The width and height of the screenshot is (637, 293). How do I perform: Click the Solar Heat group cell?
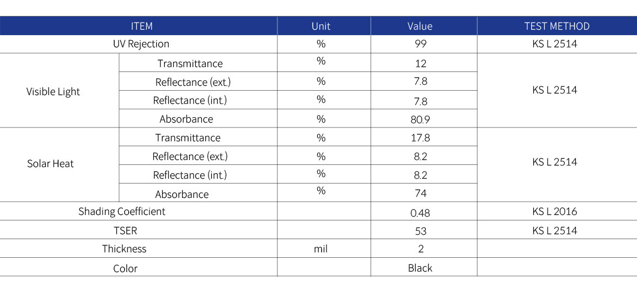(50, 164)
